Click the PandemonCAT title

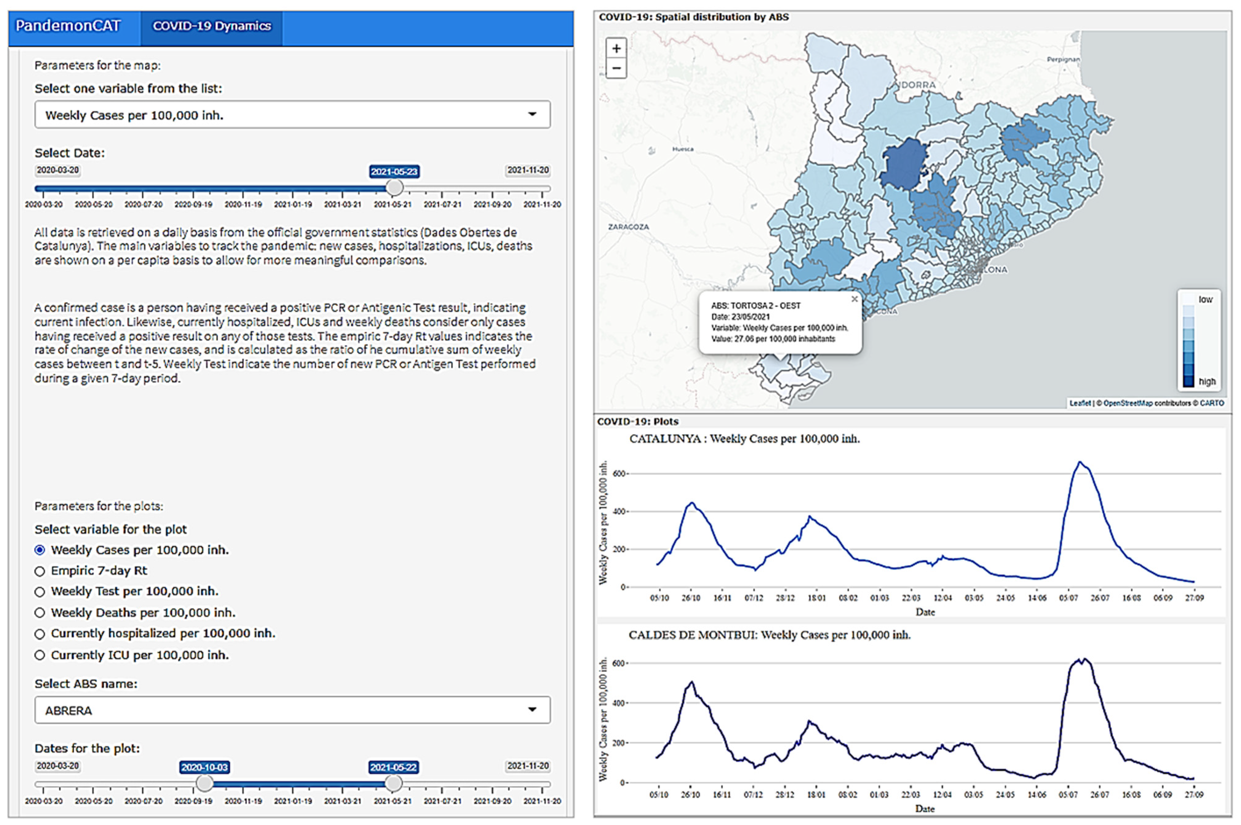pyautogui.click(x=68, y=25)
